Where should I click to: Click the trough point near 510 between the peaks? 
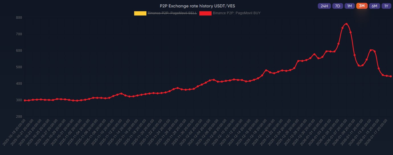click(359, 66)
